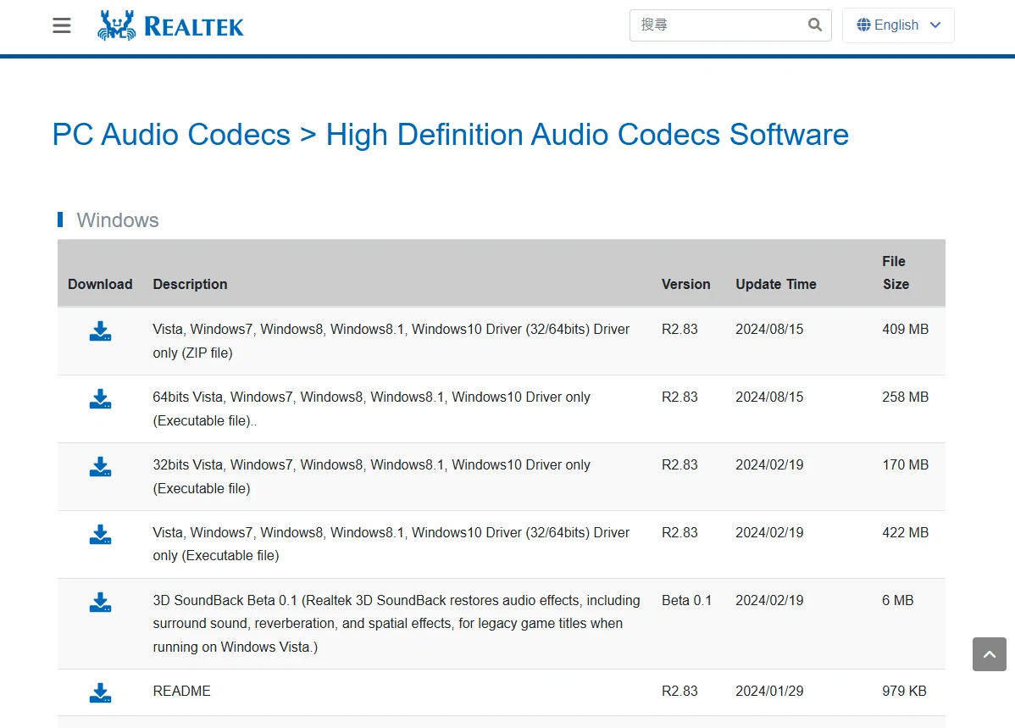Click the README description text

(182, 691)
